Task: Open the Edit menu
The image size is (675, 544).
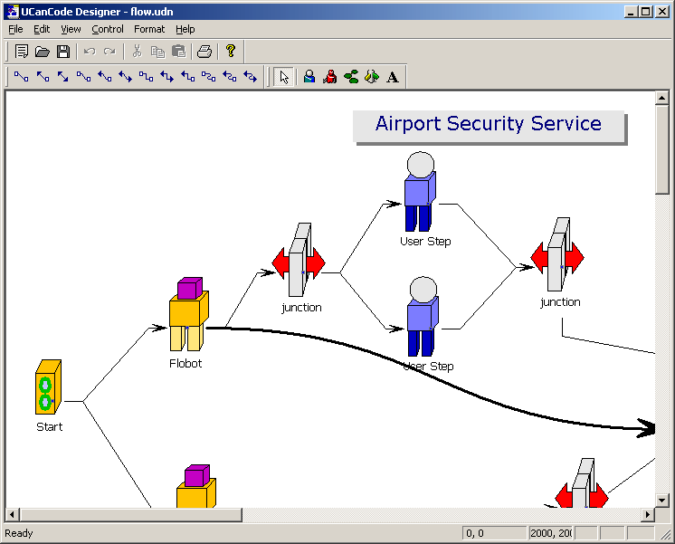Action: tap(42, 29)
